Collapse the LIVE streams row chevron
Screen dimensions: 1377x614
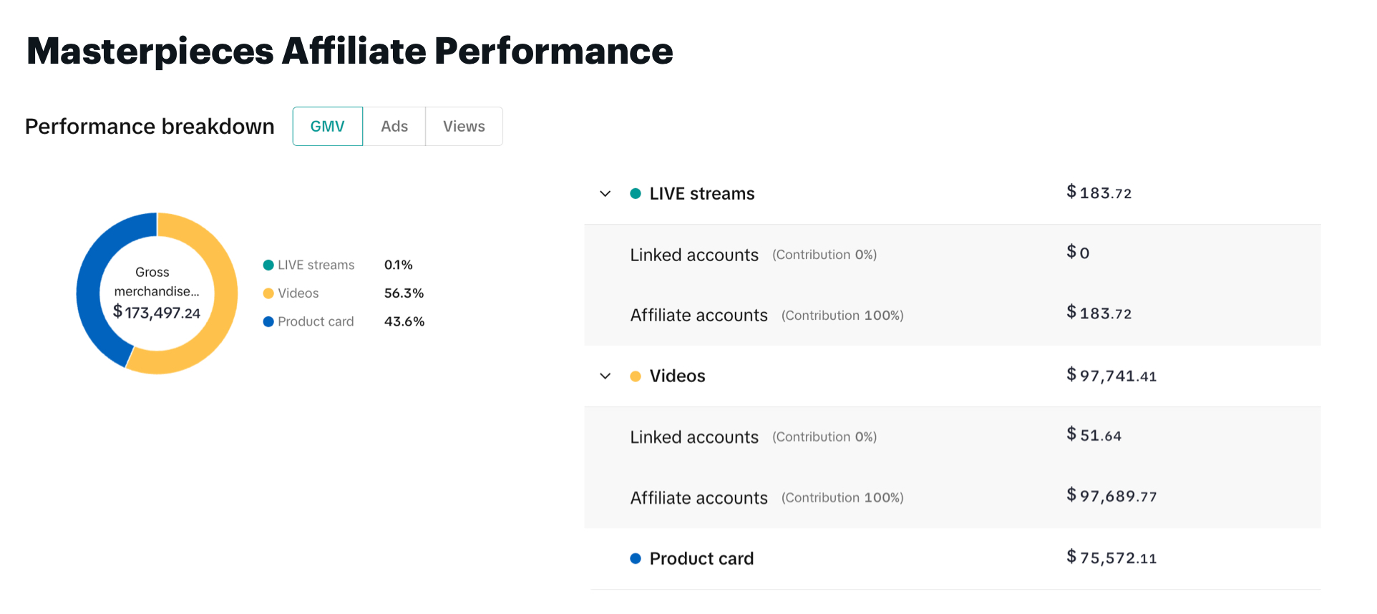coord(605,194)
